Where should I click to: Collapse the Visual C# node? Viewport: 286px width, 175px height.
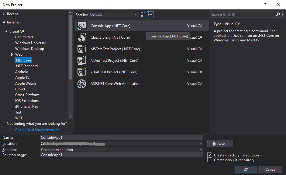(x=6, y=31)
